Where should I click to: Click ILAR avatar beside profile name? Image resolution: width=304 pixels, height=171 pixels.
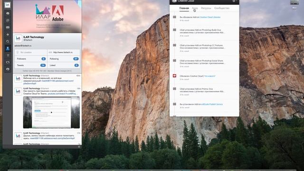point(18,38)
